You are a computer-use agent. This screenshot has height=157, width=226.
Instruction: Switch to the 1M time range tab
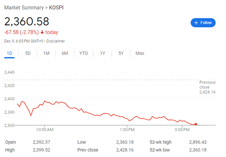click(46, 53)
